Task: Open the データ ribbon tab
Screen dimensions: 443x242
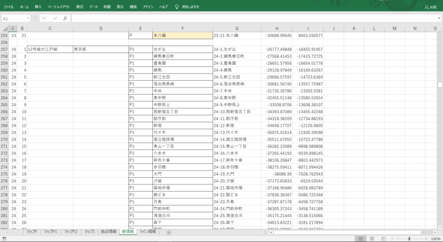Action: (x=94, y=7)
